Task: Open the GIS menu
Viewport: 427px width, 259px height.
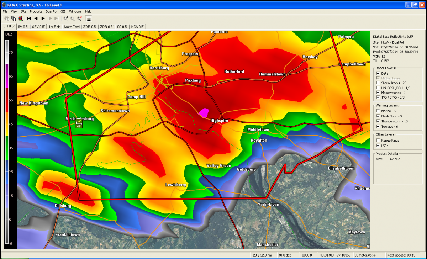Action: tap(63, 12)
